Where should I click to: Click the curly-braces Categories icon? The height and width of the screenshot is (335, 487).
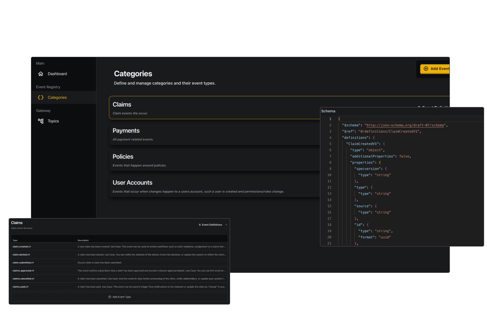(x=40, y=98)
